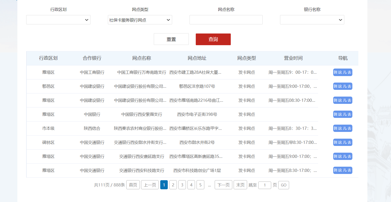
Task: Click the 网点名称 text input field
Action: pos(226,20)
